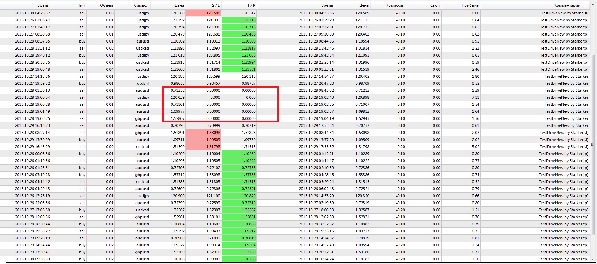Click the profit value -1.80
The width and height of the screenshot is (597, 264).
pos(475,76)
